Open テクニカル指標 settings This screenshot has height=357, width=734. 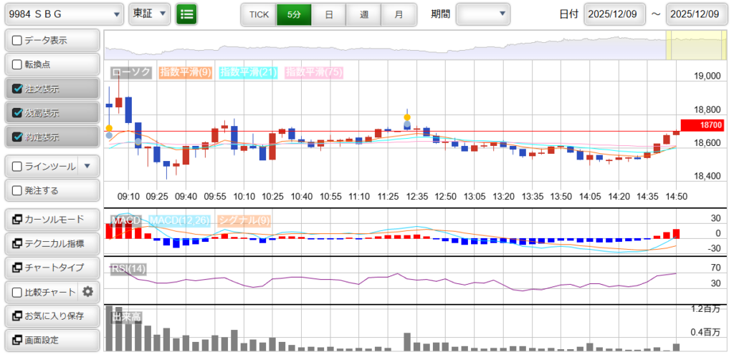(x=52, y=243)
